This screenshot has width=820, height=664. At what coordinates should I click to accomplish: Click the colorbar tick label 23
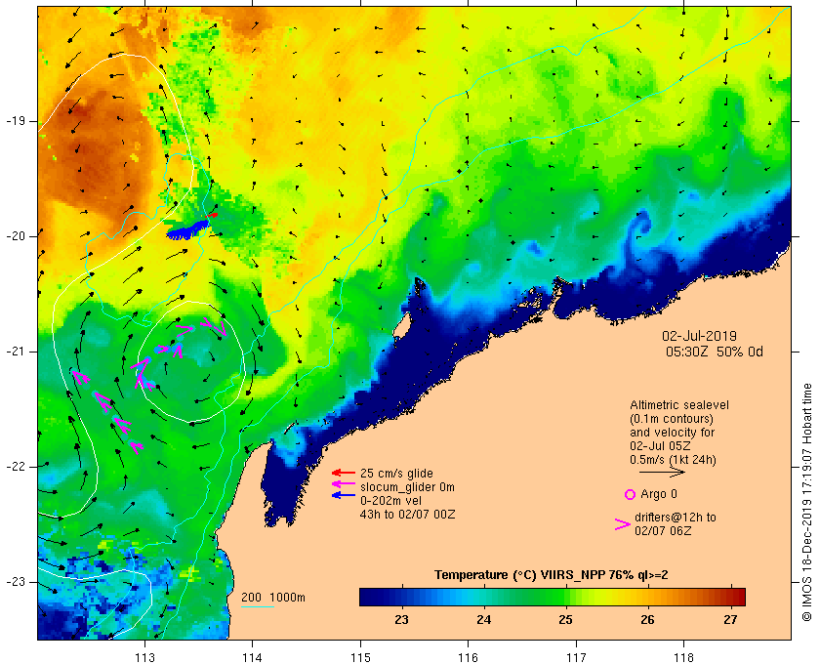(401, 620)
